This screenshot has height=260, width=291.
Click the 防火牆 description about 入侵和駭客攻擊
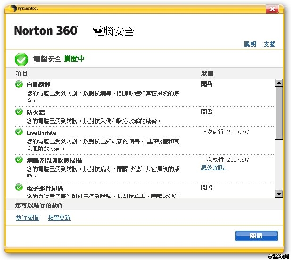coord(94,121)
